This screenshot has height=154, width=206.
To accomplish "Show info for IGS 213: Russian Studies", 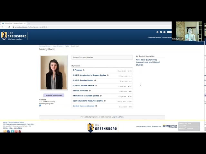I will [x=95, y=81].
